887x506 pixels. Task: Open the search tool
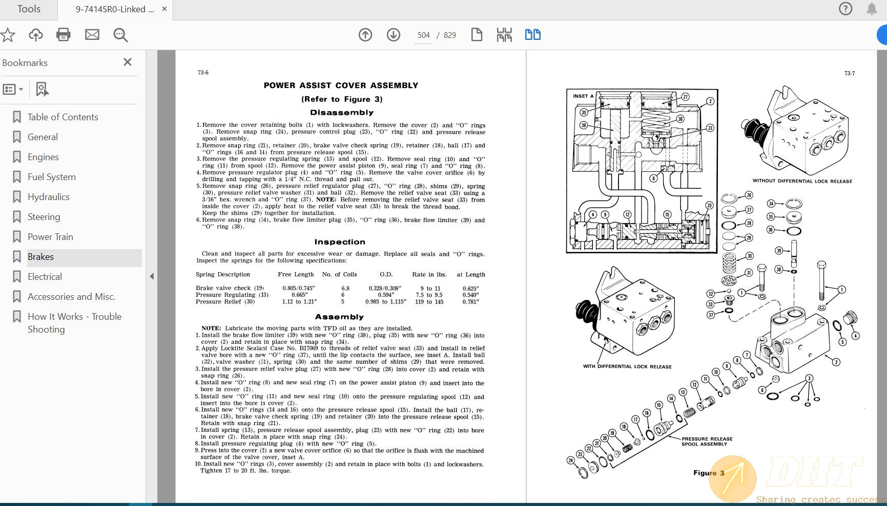120,35
